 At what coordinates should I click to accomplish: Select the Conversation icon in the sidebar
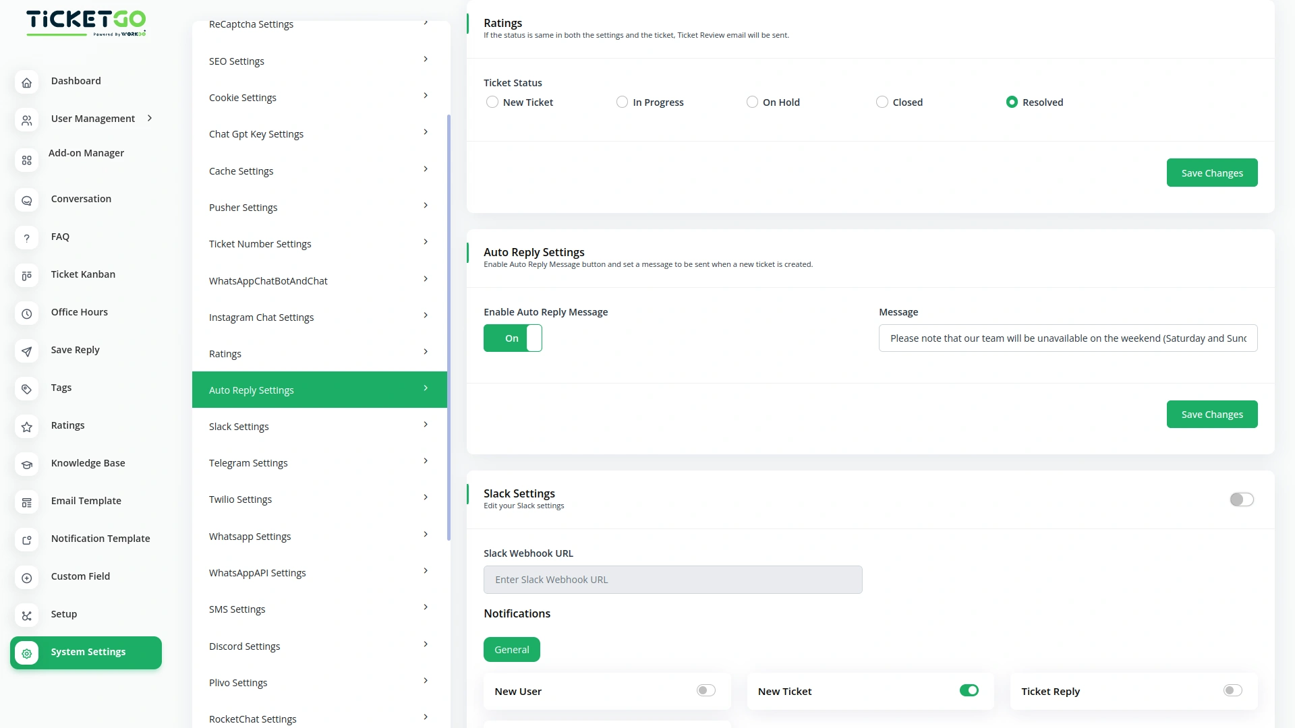pyautogui.click(x=26, y=200)
